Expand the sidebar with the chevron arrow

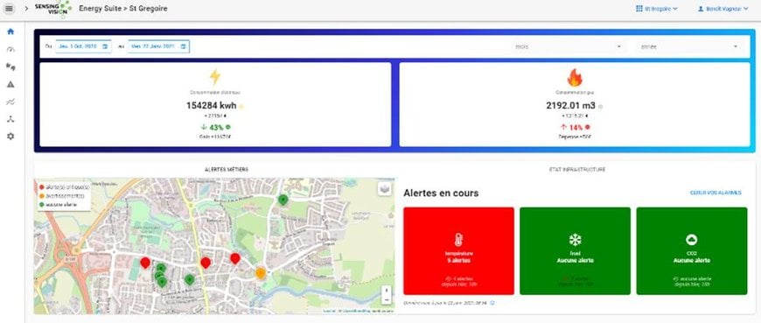click(x=26, y=8)
